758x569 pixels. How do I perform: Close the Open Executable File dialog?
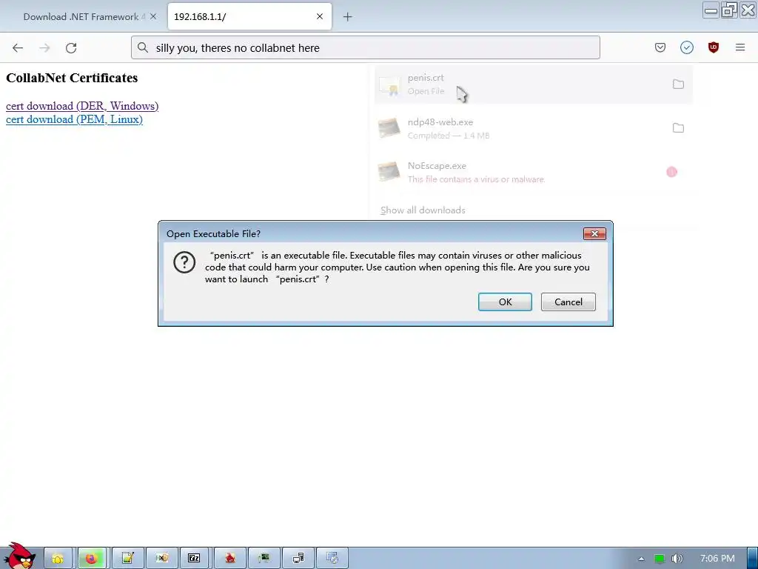click(x=594, y=233)
